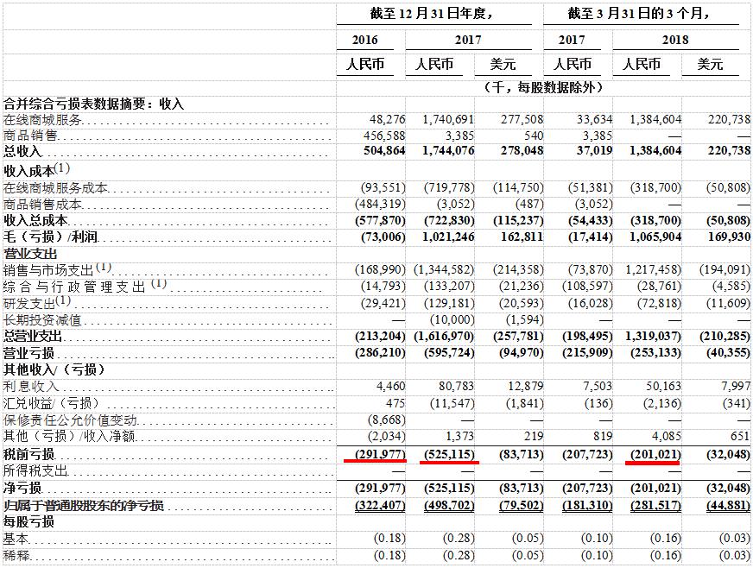753x568 pixels.
Task: Select the "每股亏损" section label
Action: click(x=28, y=521)
